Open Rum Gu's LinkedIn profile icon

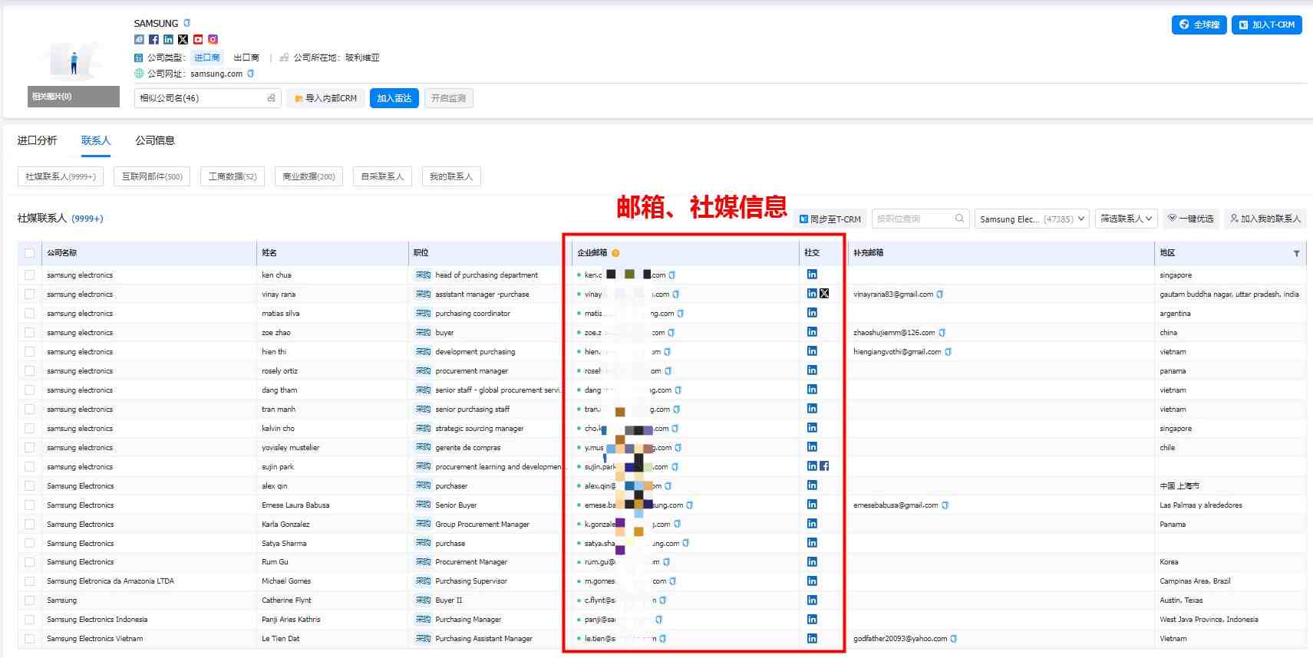pyautogui.click(x=812, y=562)
